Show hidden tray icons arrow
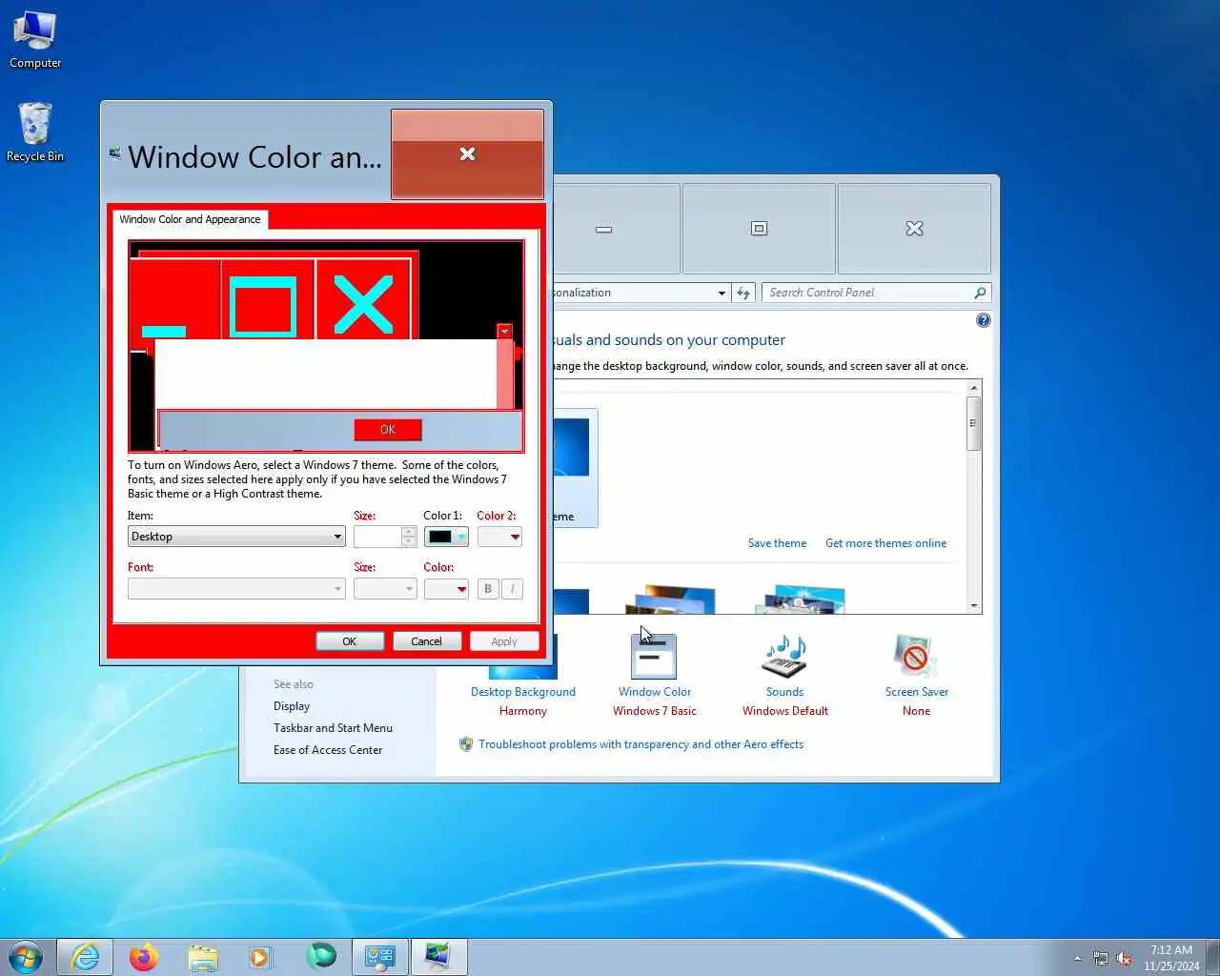Image resolution: width=1220 pixels, height=976 pixels. (x=1078, y=958)
